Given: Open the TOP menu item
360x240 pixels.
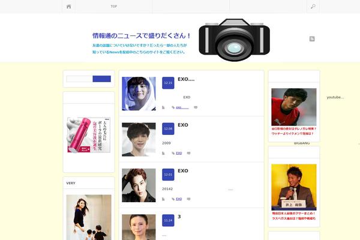Looking at the screenshot, I should [114, 7].
